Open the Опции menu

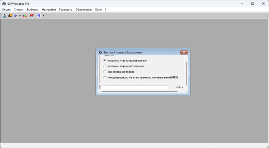(x=6, y=10)
